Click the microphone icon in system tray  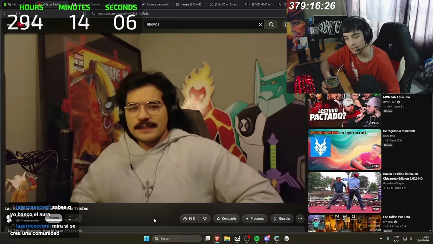(388, 239)
